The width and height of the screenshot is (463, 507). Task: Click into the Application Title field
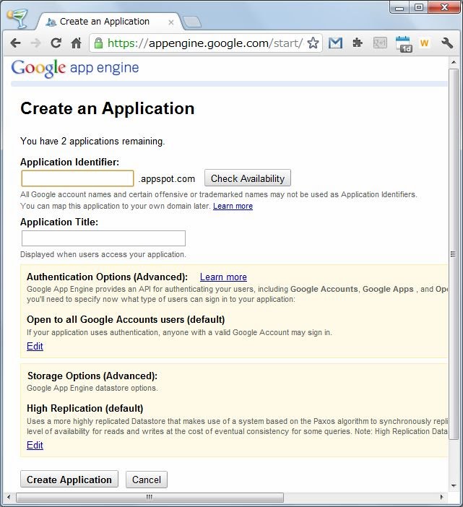coord(103,238)
